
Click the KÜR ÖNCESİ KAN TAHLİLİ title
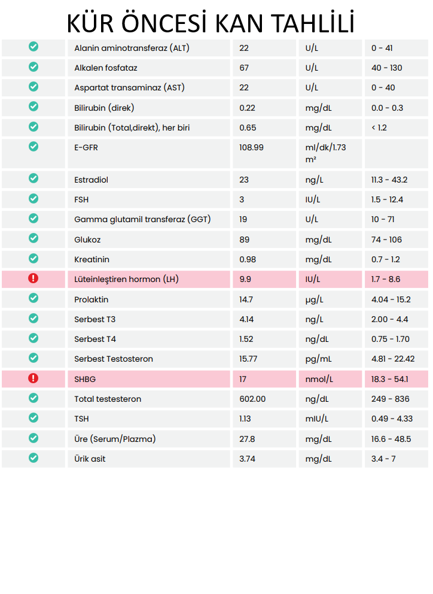211,23
